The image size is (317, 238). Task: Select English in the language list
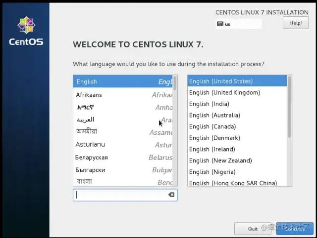pos(123,81)
